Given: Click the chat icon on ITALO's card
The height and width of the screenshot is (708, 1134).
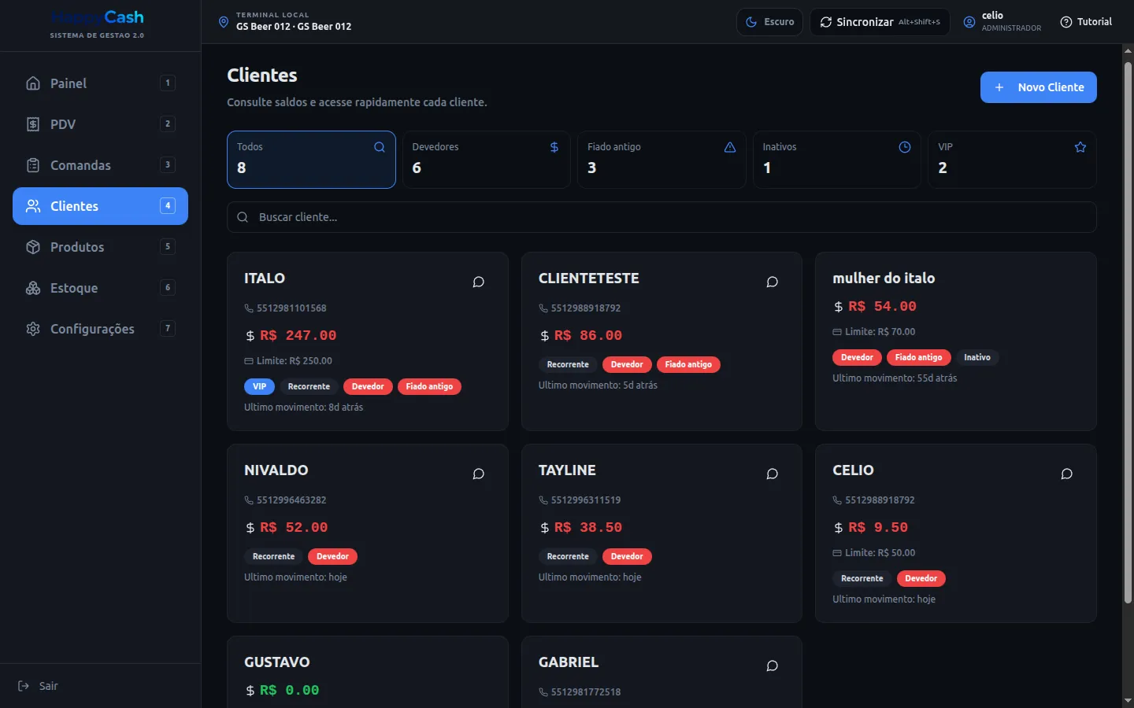Looking at the screenshot, I should [x=478, y=282].
